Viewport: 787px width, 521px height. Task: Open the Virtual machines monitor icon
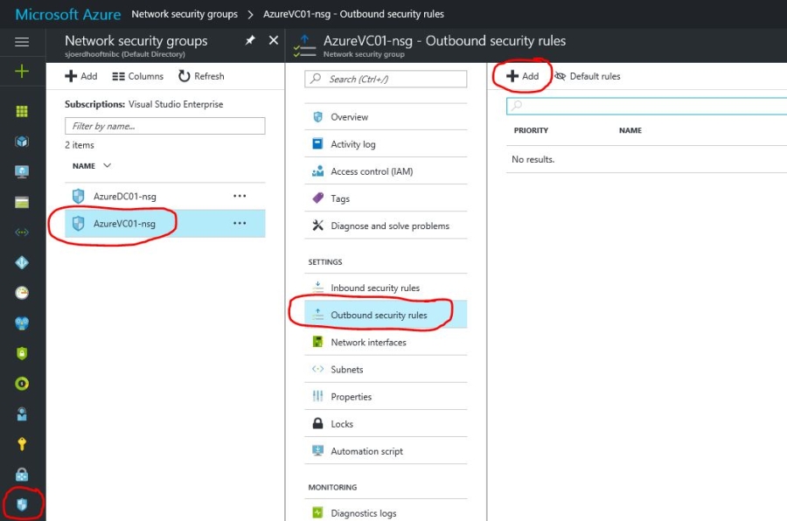coord(22,171)
